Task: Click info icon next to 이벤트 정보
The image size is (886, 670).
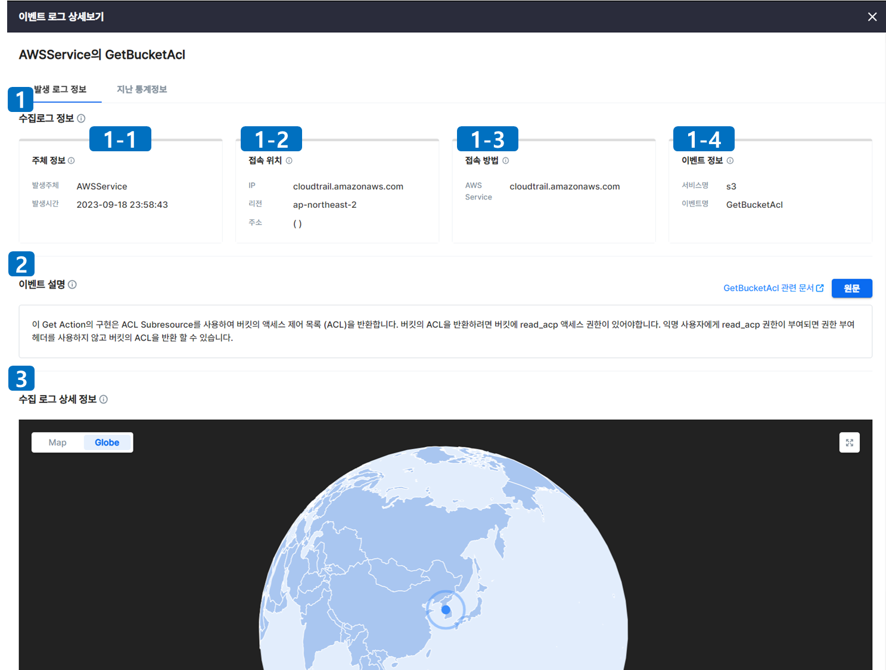Action: point(730,161)
